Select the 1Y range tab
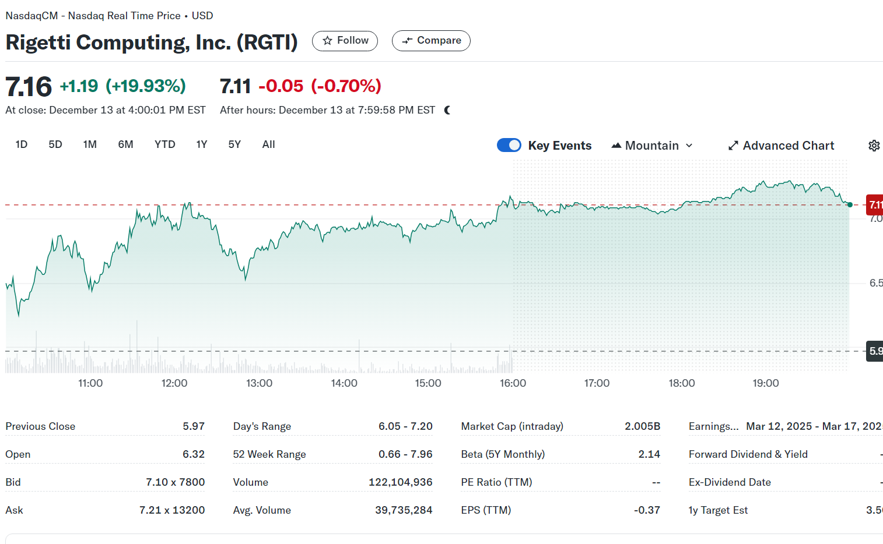Viewport: 883px width, 544px height. coord(202,144)
